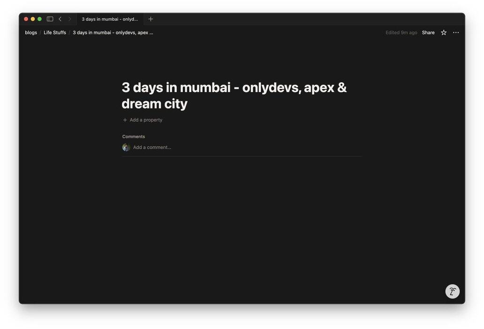
Task: Open the floating AI assistant button
Action: pyautogui.click(x=452, y=291)
